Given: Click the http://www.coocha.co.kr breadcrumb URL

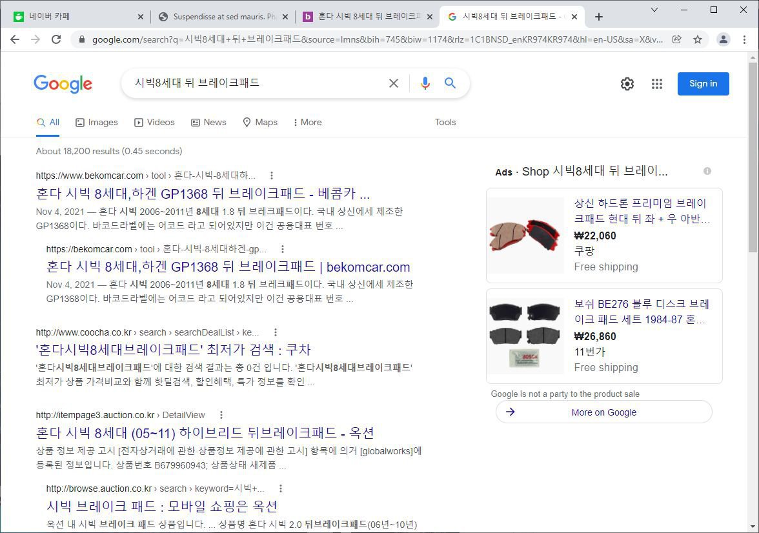Looking at the screenshot, I should point(84,332).
